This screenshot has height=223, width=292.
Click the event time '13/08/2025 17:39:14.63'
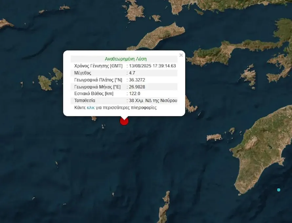[x=152, y=66]
